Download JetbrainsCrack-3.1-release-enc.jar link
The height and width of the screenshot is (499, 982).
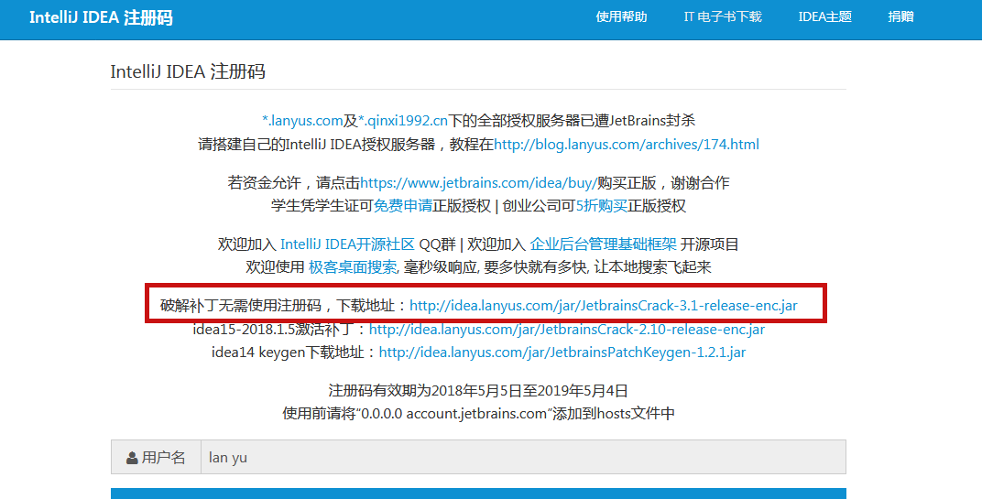pyautogui.click(x=604, y=306)
